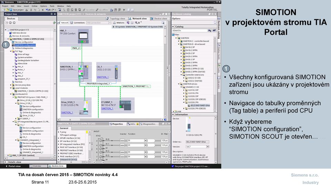Click the Save project toolbar button

coord(17,10)
